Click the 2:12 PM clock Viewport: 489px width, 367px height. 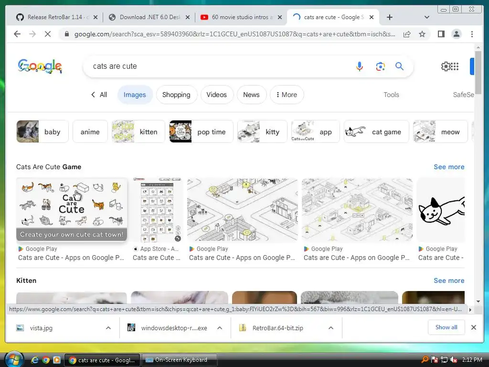point(472,360)
